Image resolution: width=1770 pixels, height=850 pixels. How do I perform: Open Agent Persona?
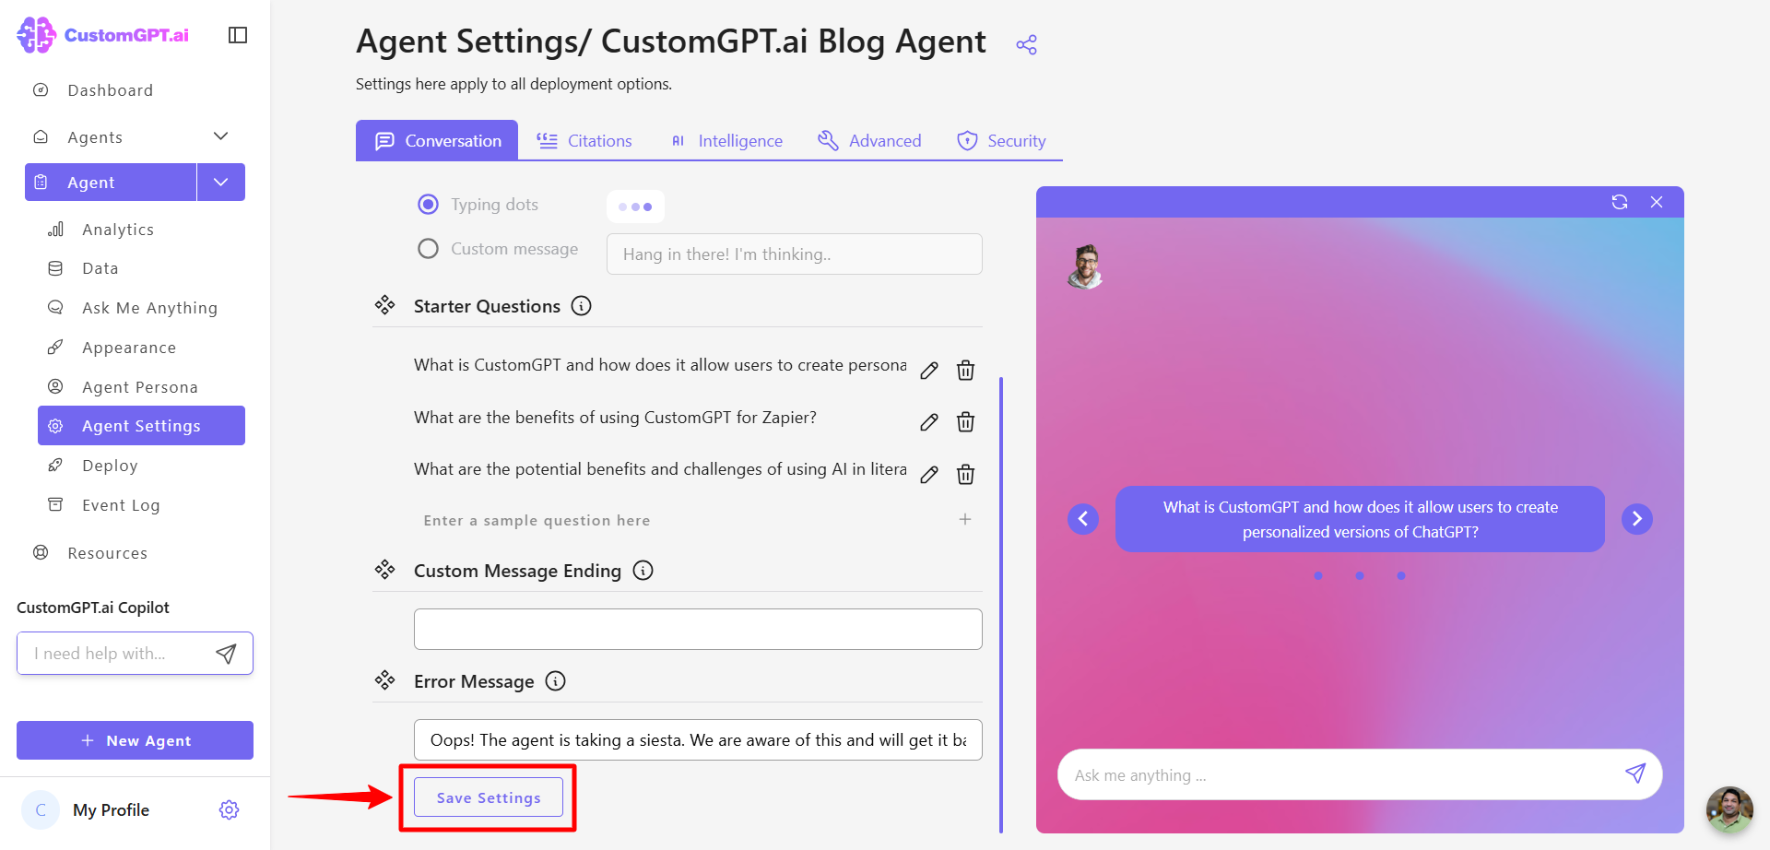click(139, 387)
